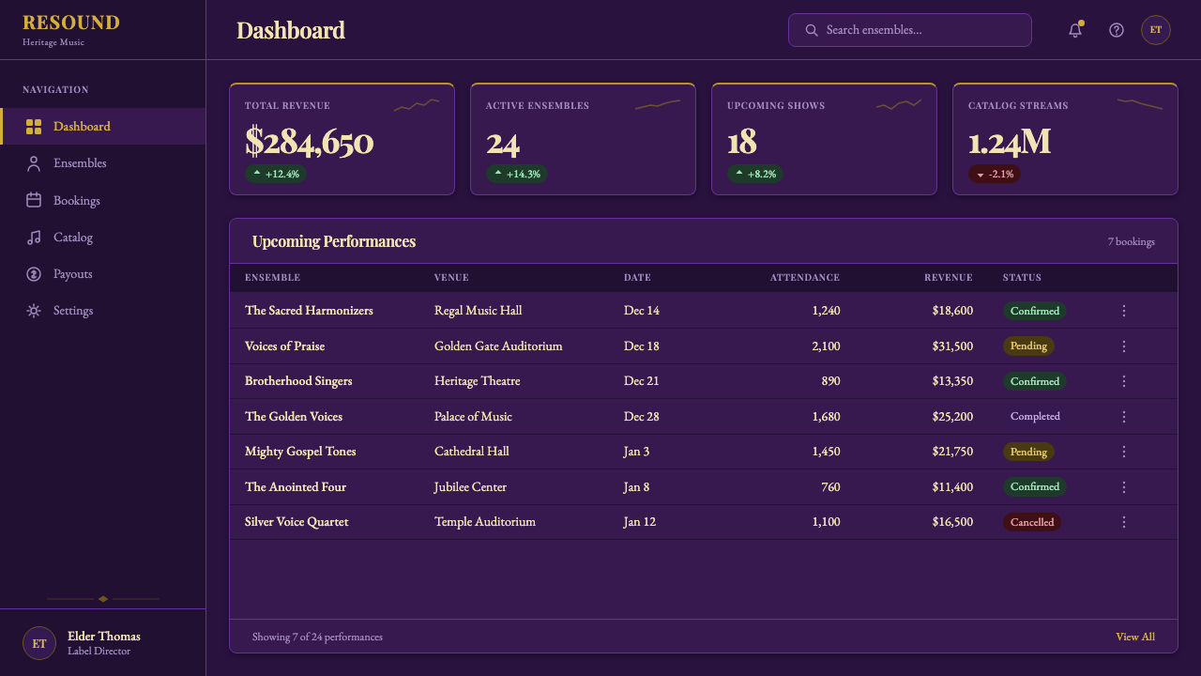Click the -2.1% streams change badge
Viewport: 1201px width, 676px height.
(995, 174)
